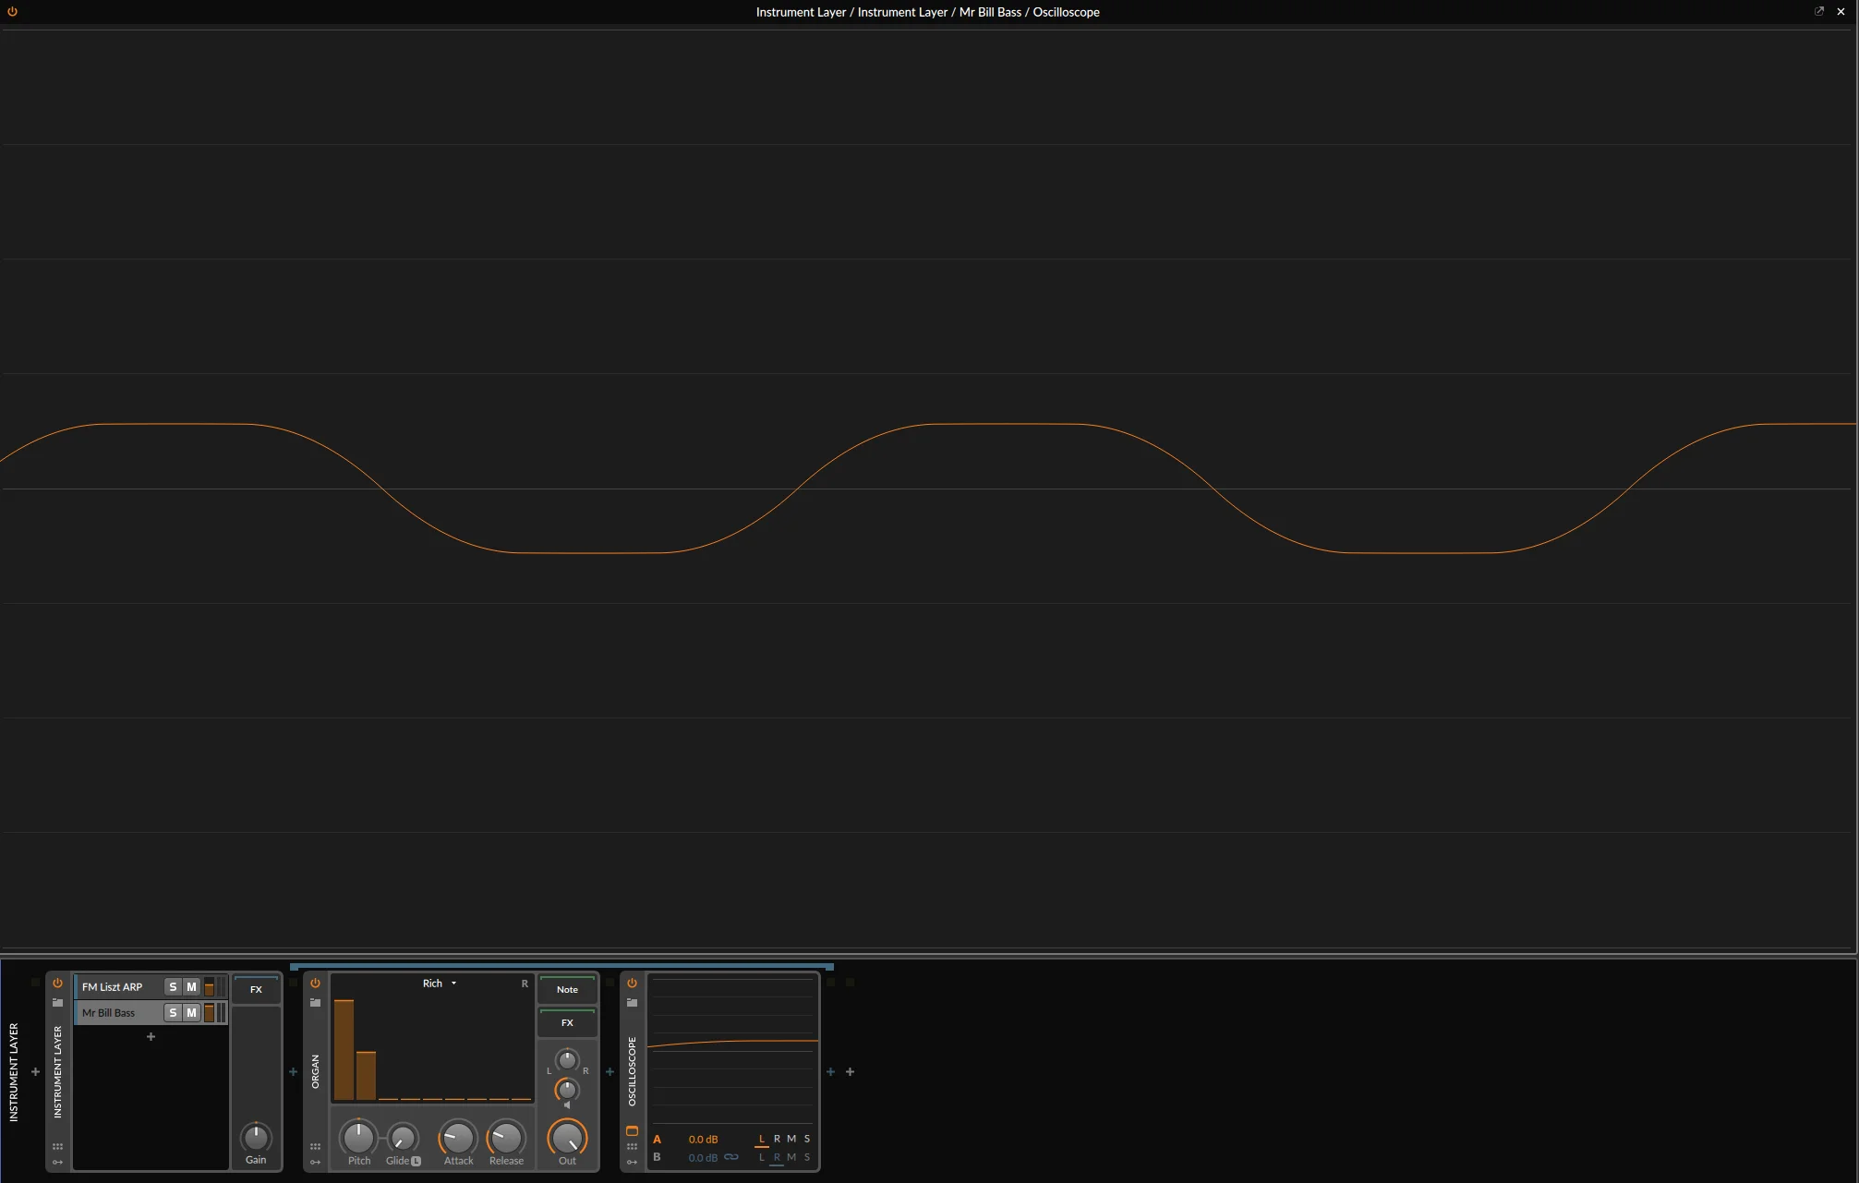Viewport: 1859px width, 1183px height.
Task: Open Instrument Layer remote controls grid icon
Action: (57, 1146)
